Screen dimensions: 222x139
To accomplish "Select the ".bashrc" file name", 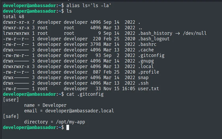I will coord(147,44).
